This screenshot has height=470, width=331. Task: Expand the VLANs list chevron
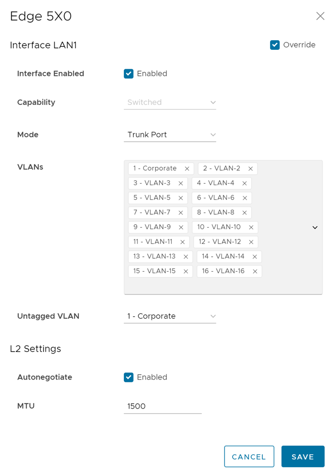[315, 227]
